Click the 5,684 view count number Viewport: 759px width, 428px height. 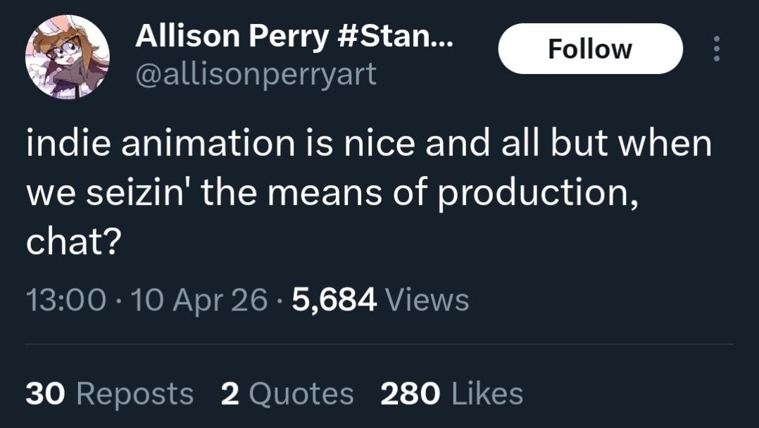pos(334,300)
